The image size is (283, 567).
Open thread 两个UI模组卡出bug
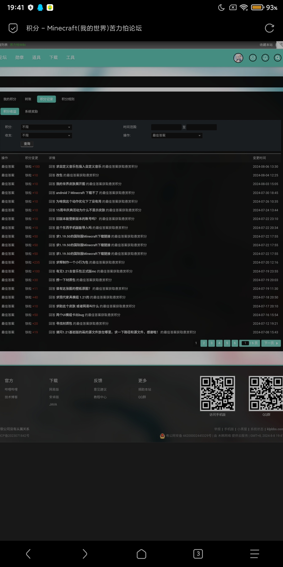click(x=70, y=315)
